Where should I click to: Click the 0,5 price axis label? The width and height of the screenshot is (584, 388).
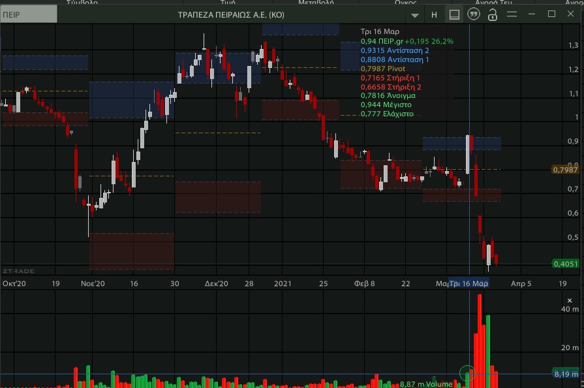(x=573, y=237)
